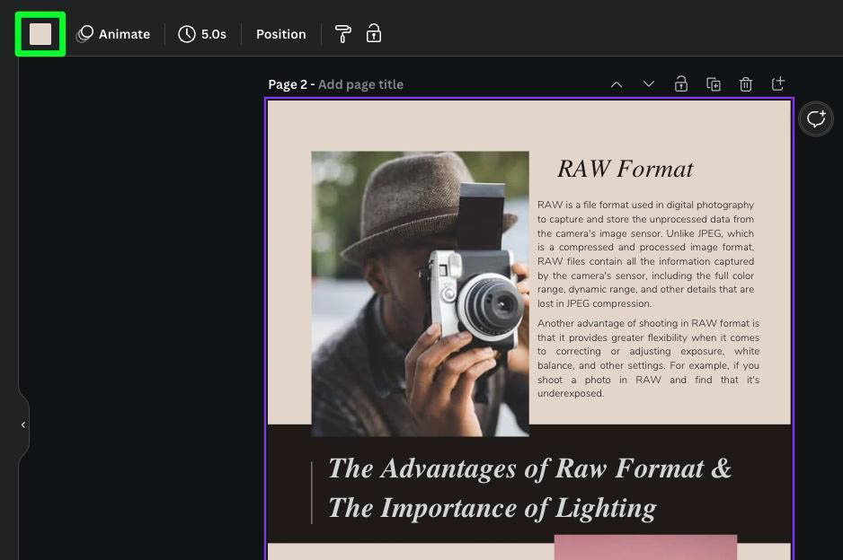Select 'The Importance of Lighting' heading line
The image size is (843, 560).
point(492,508)
